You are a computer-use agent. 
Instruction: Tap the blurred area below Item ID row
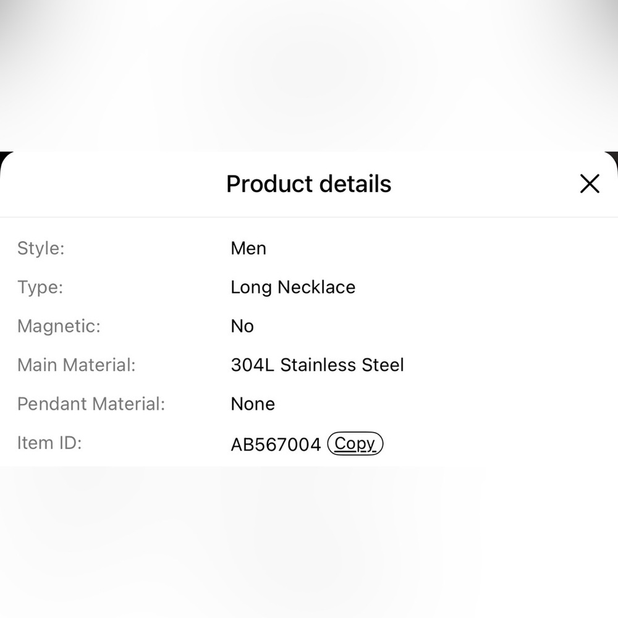(x=309, y=538)
